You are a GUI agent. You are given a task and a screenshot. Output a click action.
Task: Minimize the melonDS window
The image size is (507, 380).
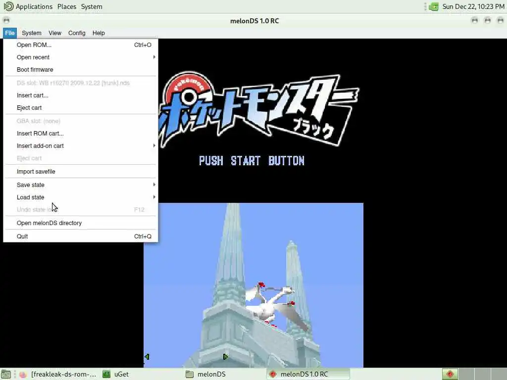tap(475, 21)
